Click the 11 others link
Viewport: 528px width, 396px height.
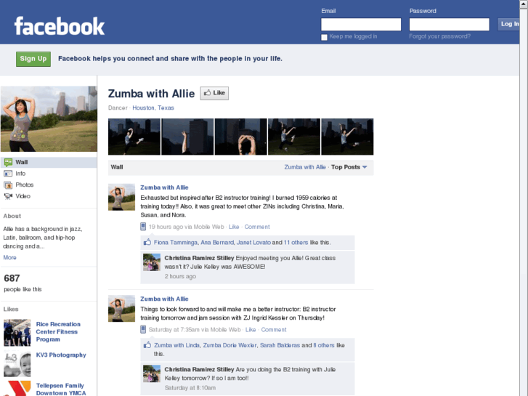coord(296,242)
